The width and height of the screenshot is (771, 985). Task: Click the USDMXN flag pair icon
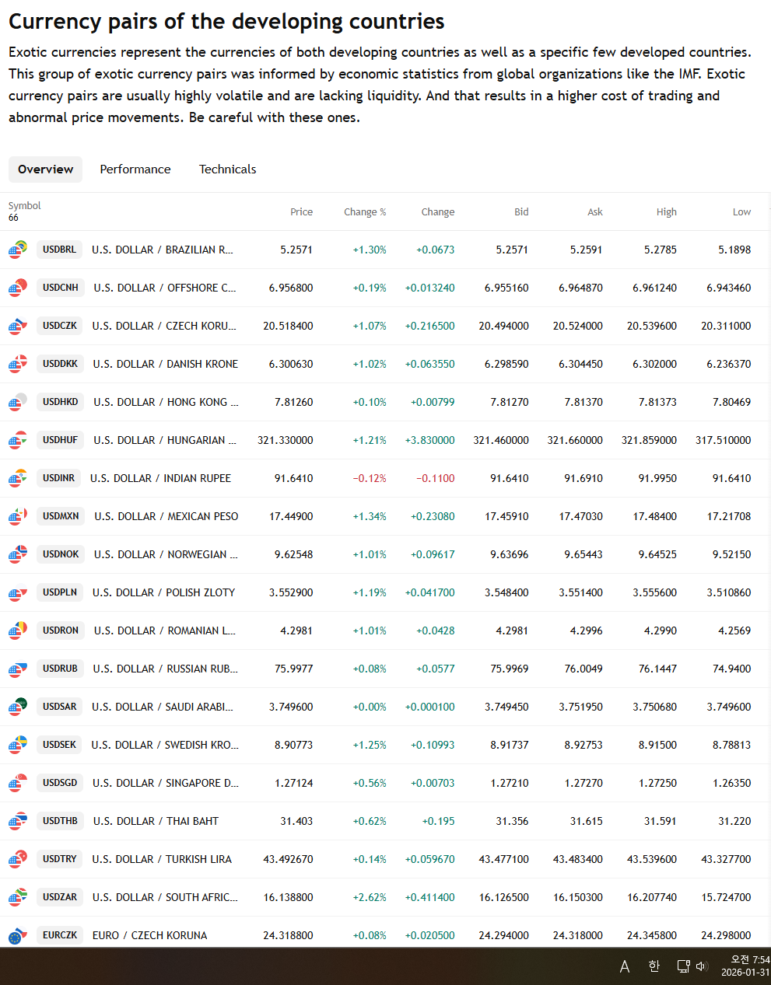pos(18,516)
